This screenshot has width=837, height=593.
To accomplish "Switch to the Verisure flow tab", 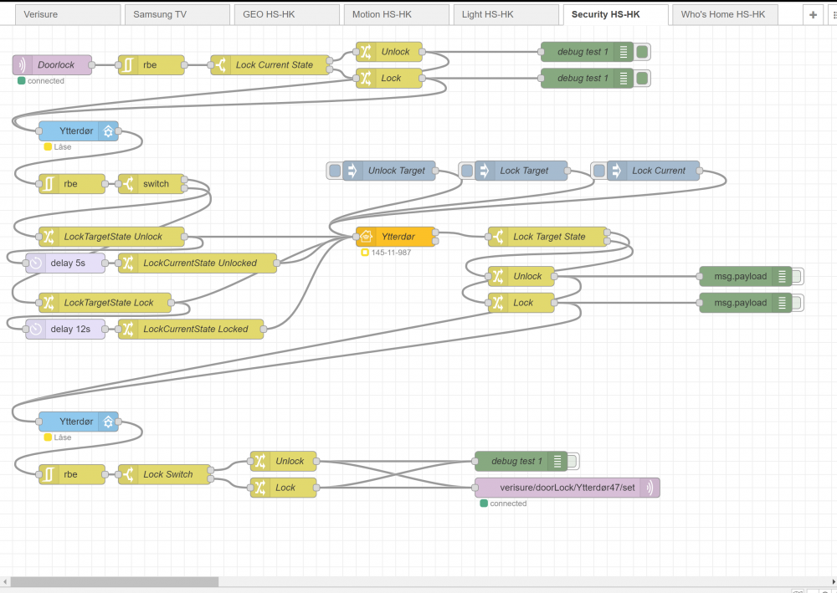I will (64, 14).
